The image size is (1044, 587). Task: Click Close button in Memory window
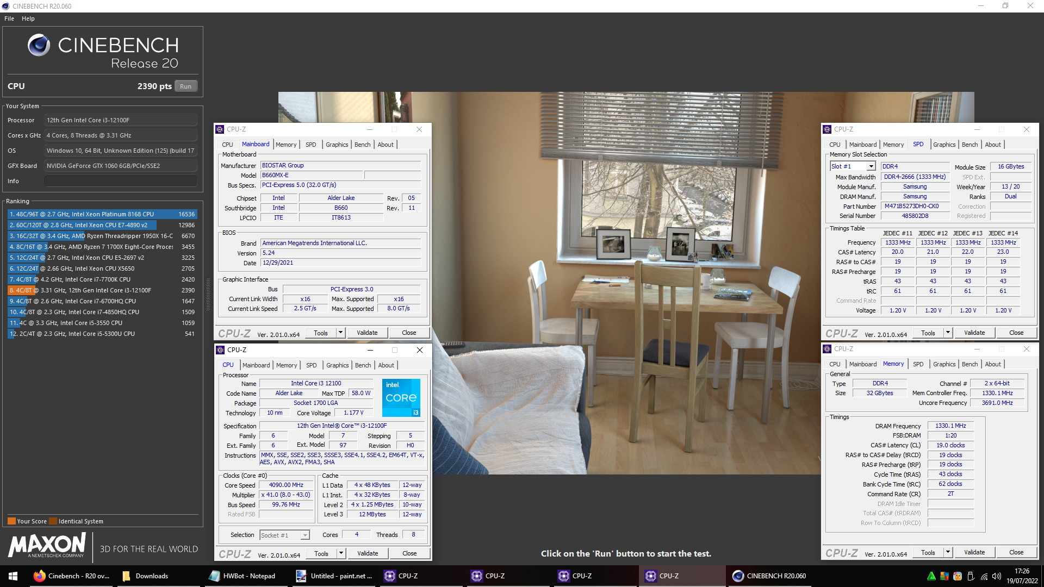1016,552
